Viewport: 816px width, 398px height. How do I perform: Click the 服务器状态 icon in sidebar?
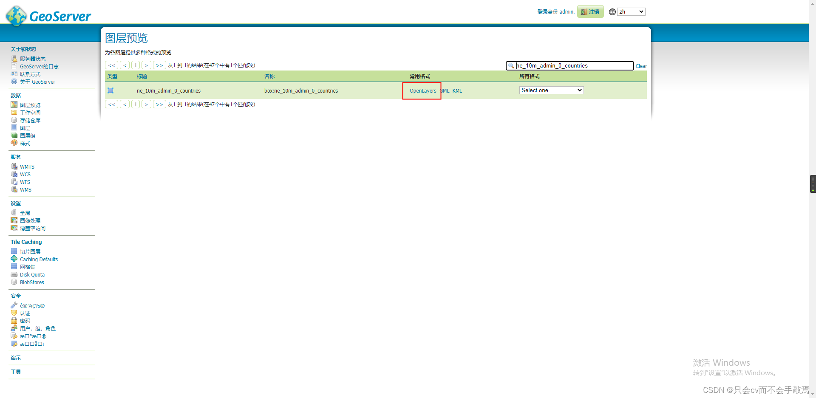pyautogui.click(x=14, y=58)
